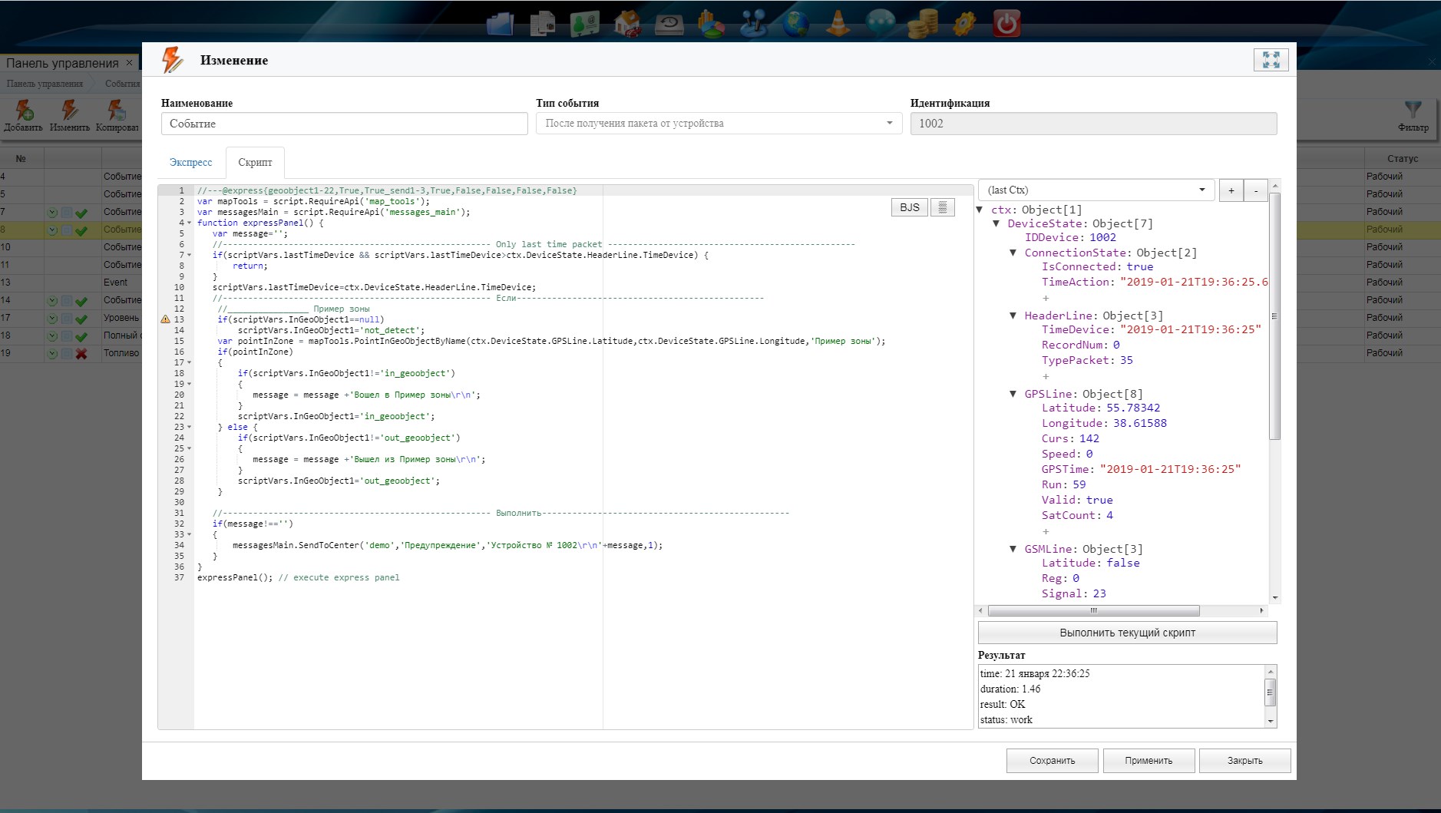Toggle the green checkmark in row 8
Image resolution: width=1441 pixels, height=813 pixels.
81,230
